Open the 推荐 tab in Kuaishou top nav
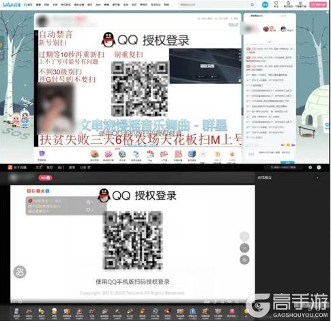The width and height of the screenshot is (331, 321). 50,168
